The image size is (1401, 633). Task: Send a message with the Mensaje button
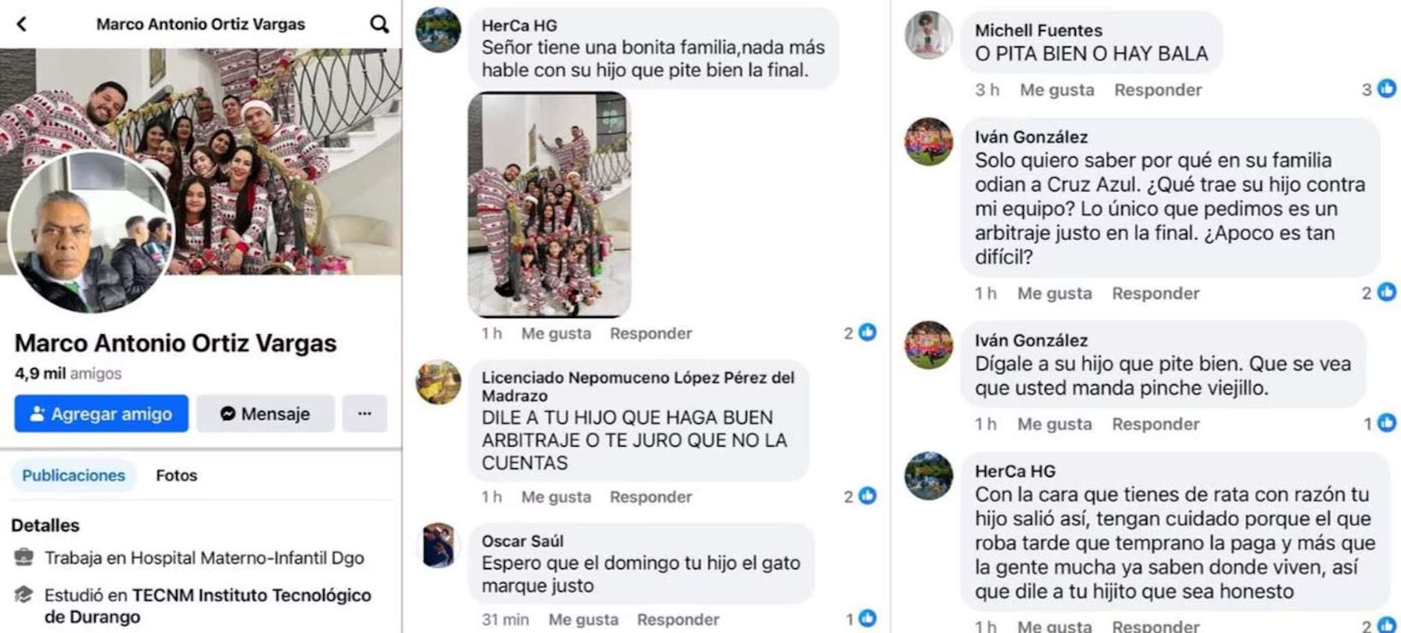pos(265,413)
